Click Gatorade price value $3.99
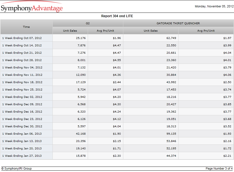 coord(227,45)
